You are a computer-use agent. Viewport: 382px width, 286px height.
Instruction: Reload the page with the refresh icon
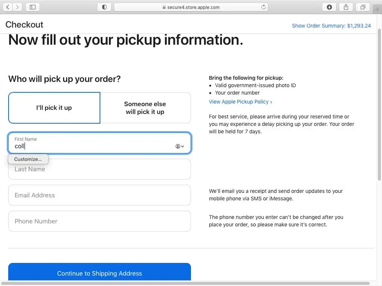tap(263, 7)
